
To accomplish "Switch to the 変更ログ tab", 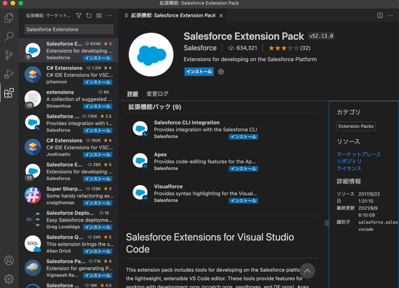I will (x=157, y=94).
